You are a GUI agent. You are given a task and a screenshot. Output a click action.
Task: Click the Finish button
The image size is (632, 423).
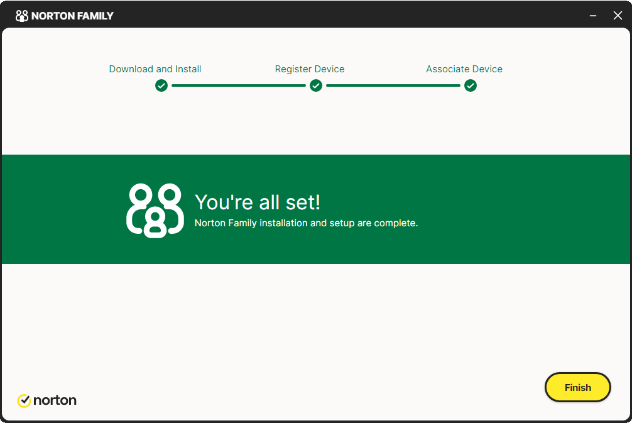(x=577, y=387)
